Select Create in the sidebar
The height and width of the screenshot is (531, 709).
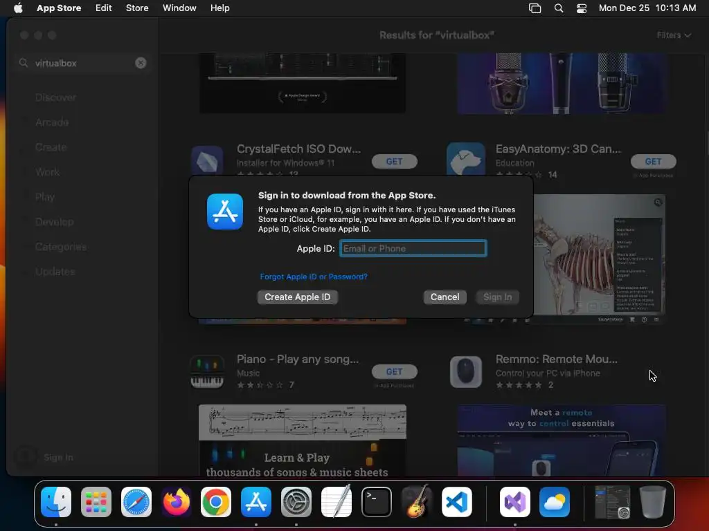[51, 147]
